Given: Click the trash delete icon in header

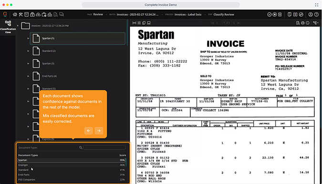Looking at the screenshot, I should (x=280, y=15).
